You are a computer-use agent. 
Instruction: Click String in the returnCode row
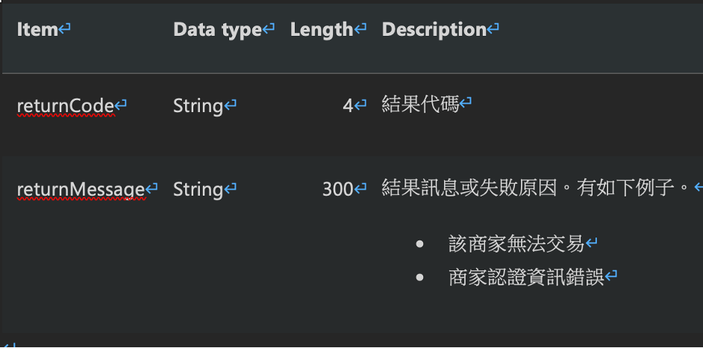tap(199, 106)
